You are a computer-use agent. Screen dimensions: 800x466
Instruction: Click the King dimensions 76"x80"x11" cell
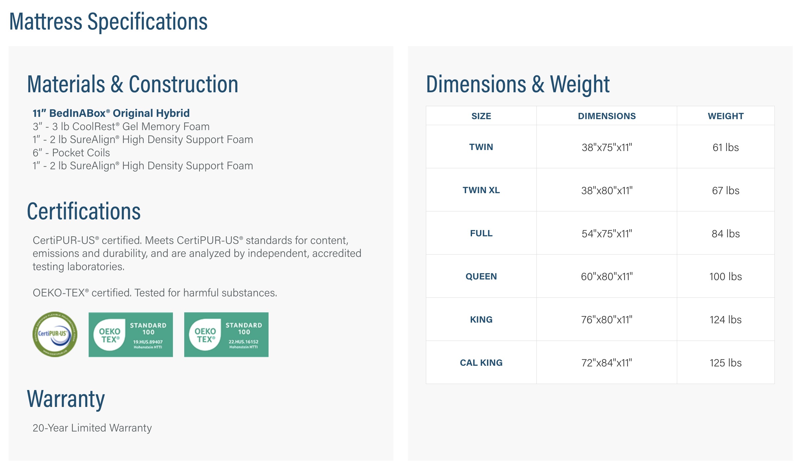tap(607, 319)
